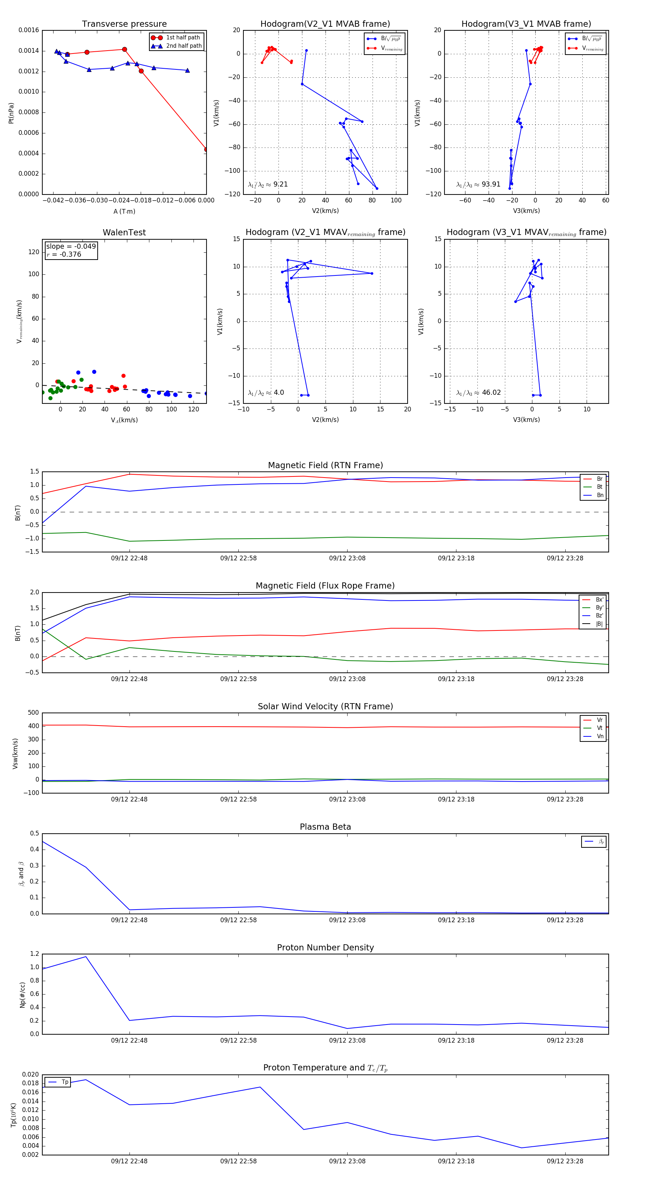The width and height of the screenshot is (651, 1193).
Task: Select the "Vt" legend entry
Action: pyautogui.click(x=593, y=728)
